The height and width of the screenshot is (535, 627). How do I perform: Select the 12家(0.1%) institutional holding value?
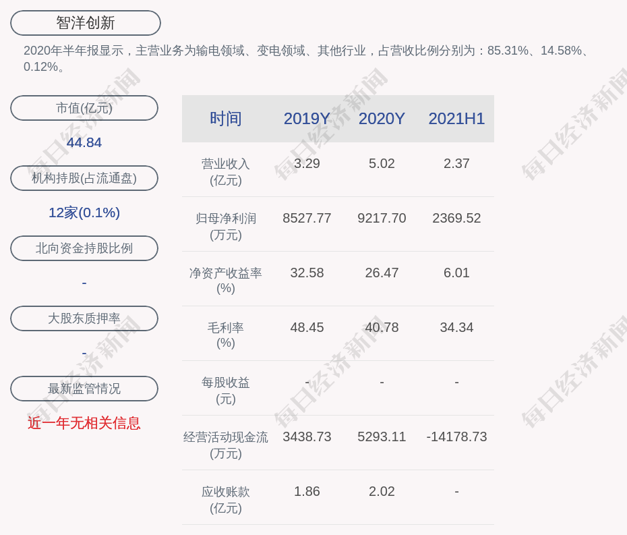tap(84, 213)
